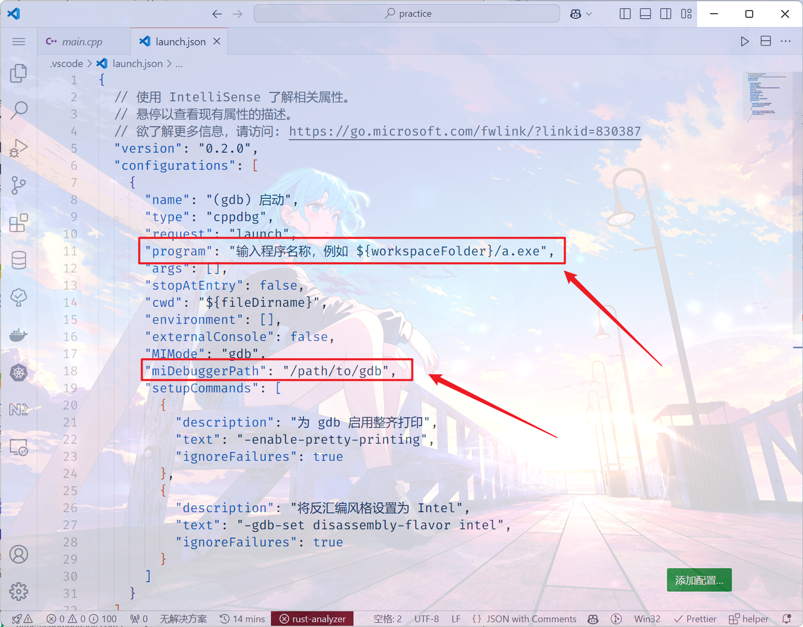
Task: Click the "miDebuggerPath" key text on line 18
Action: (x=205, y=371)
